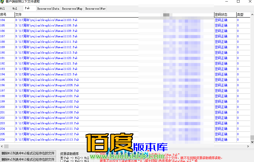Open the Resources\Wav tab

click(95, 9)
